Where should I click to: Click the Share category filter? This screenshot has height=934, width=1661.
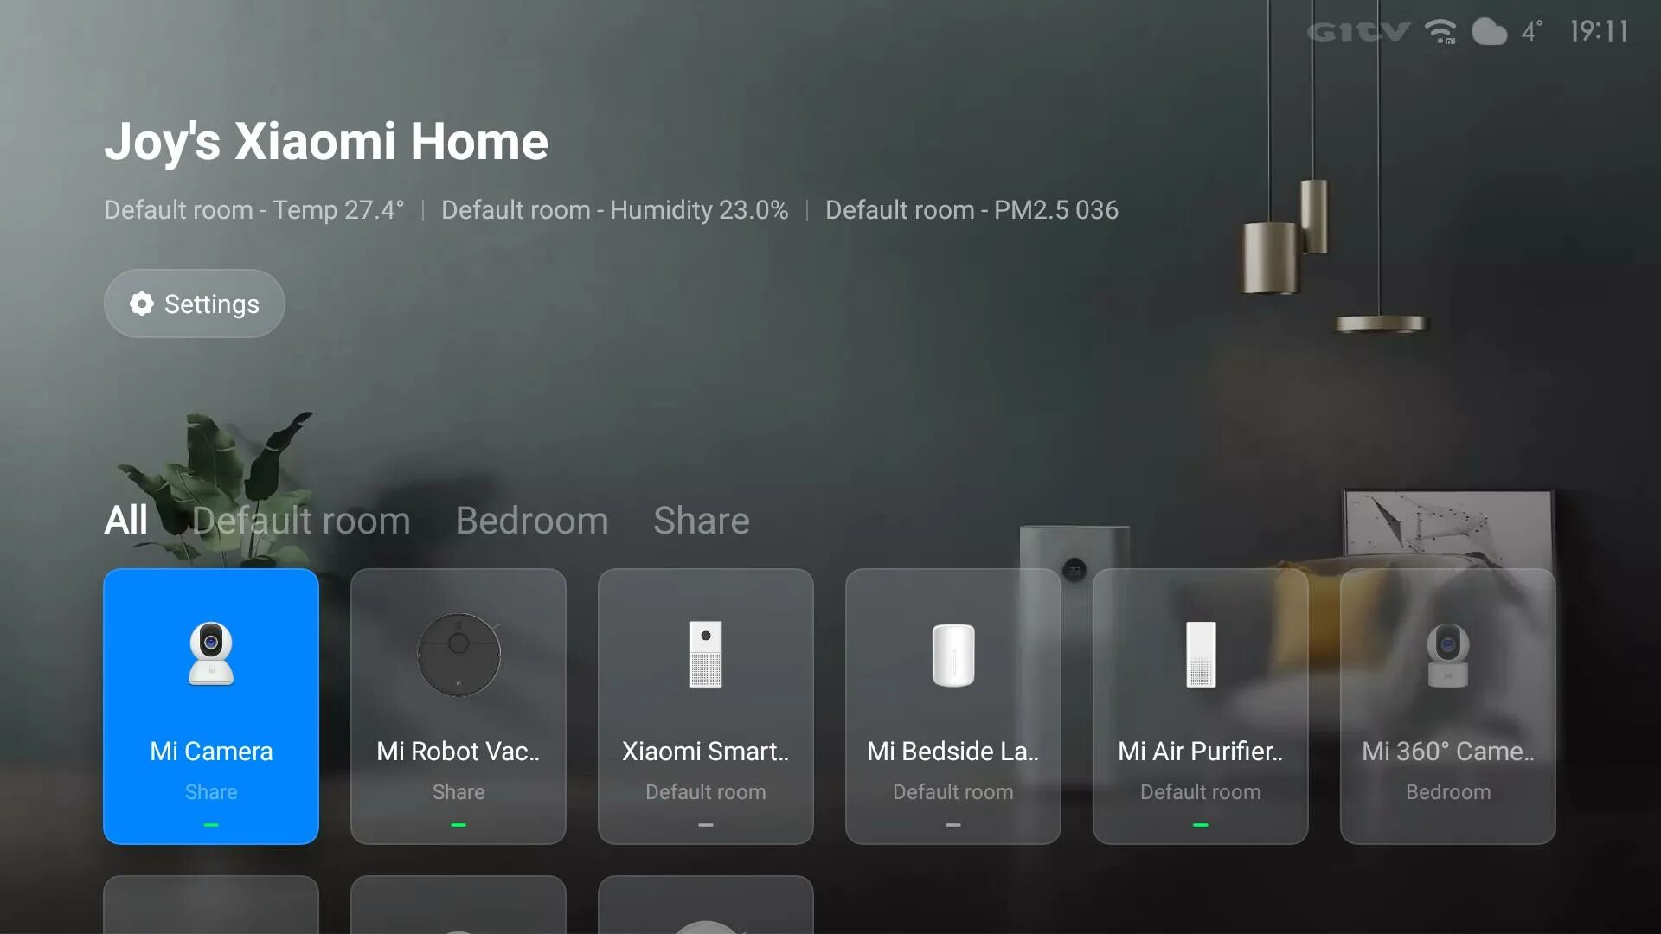click(701, 521)
